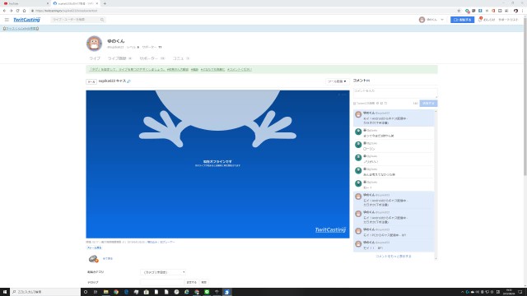
Task: Click the search magnifier icon
Action: point(102,20)
